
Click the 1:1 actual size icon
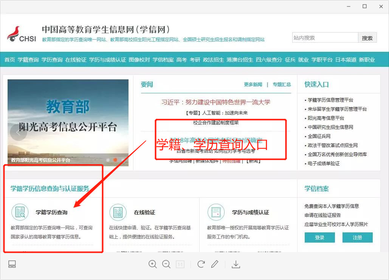pyautogui.click(x=180, y=265)
